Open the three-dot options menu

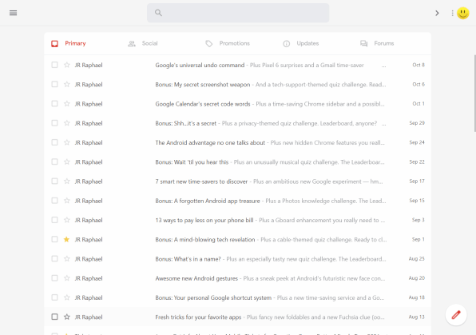point(452,13)
